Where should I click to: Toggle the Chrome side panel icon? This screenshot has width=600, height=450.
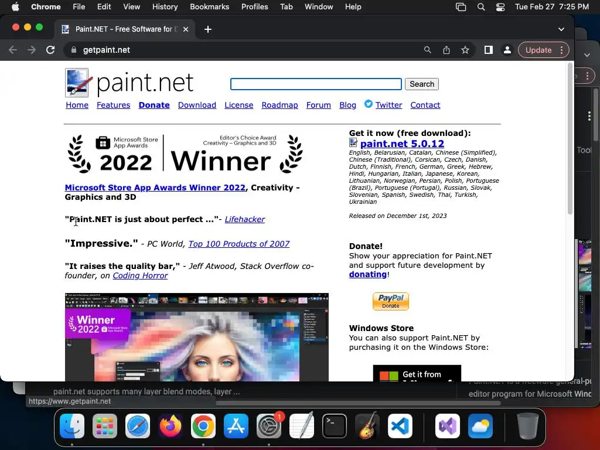click(488, 50)
